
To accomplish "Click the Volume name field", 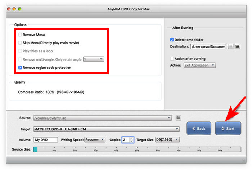I will tap(45, 140).
